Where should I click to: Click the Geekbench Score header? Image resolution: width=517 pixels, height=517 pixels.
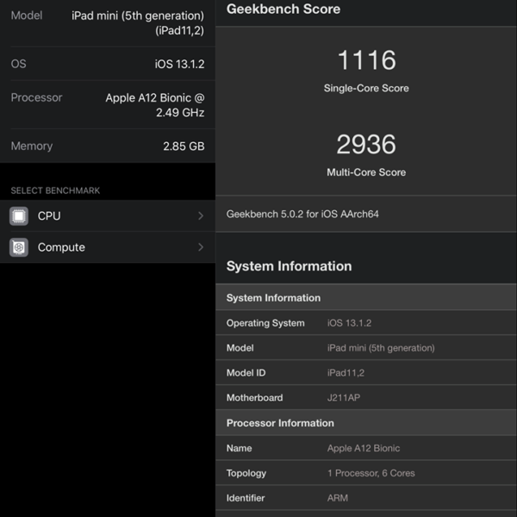[x=283, y=9]
